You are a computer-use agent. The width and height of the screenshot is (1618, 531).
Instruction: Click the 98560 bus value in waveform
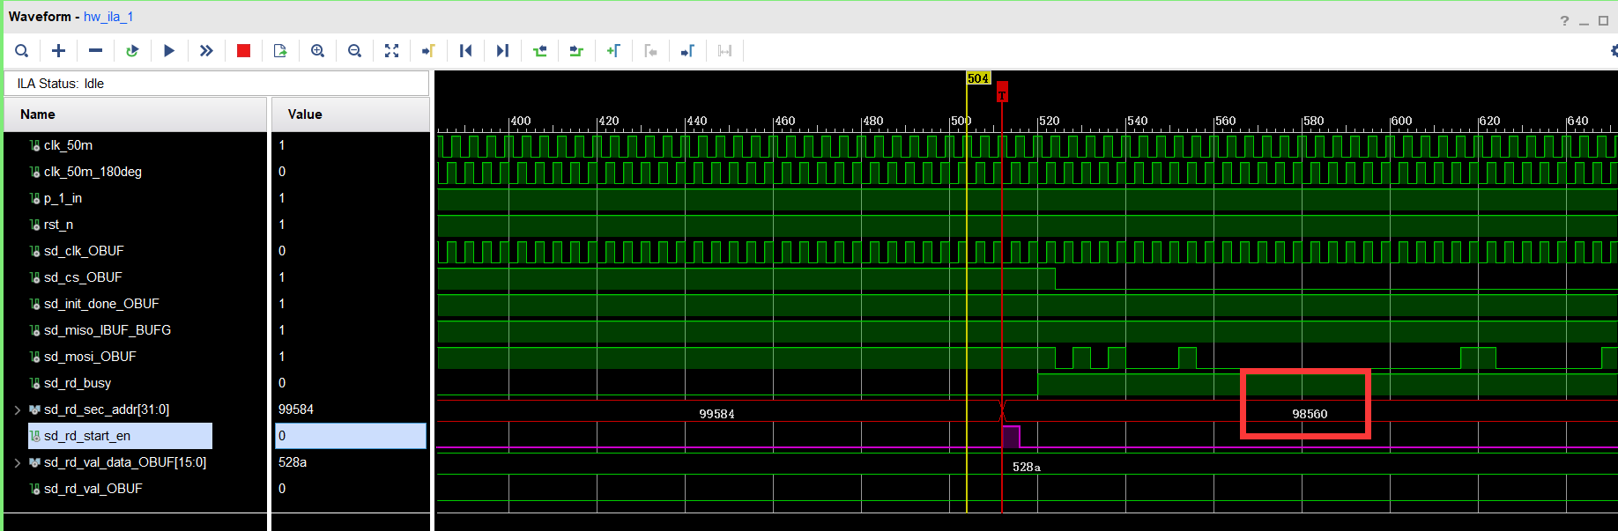[x=1310, y=414]
